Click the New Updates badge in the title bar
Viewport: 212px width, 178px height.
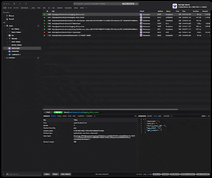128,4
